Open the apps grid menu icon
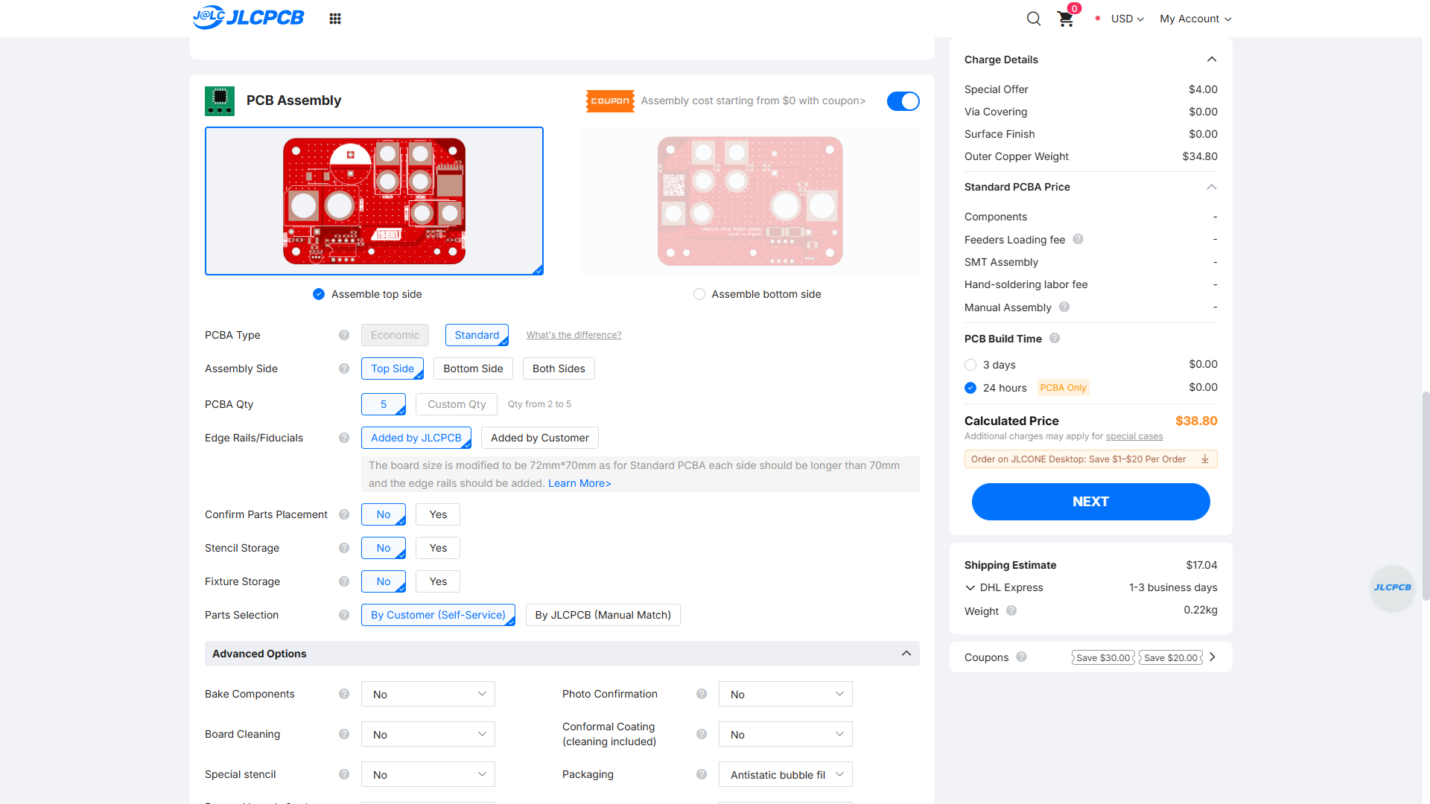1430x804 pixels. pos(335,19)
